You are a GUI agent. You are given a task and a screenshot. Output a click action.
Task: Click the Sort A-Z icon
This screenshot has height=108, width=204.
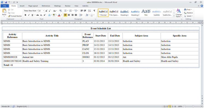coord(89,11)
